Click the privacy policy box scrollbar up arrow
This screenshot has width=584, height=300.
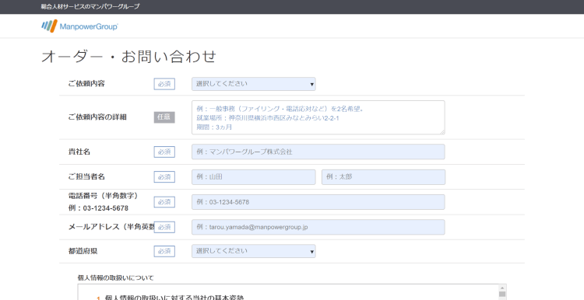tap(502, 288)
